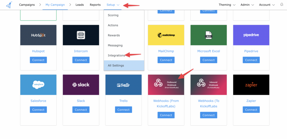Viewport: 287px width, 139px height.
Task: Open the Trello name link
Action: [x=123, y=101]
